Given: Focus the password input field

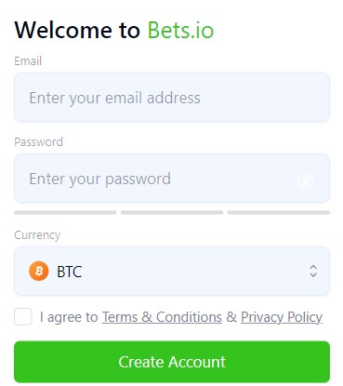Looking at the screenshot, I should pos(172,179).
